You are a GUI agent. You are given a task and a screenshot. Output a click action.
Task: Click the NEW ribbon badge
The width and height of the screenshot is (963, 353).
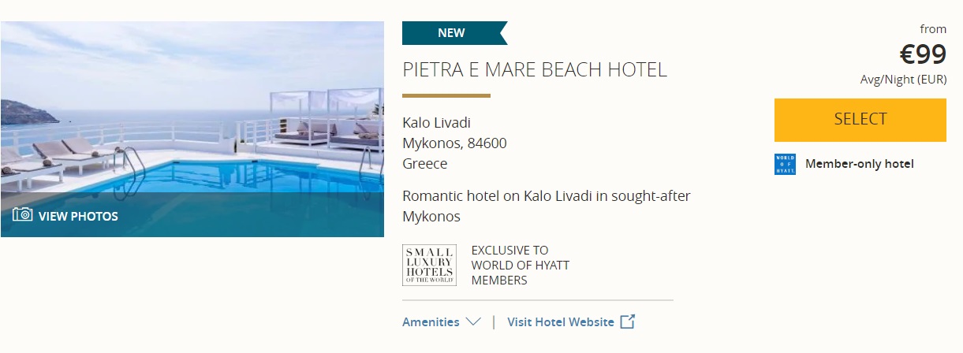tap(452, 33)
